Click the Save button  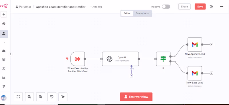tap(200, 7)
